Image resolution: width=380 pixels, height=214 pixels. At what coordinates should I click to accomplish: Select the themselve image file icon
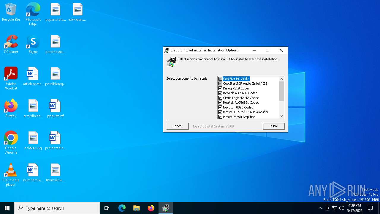click(x=56, y=173)
